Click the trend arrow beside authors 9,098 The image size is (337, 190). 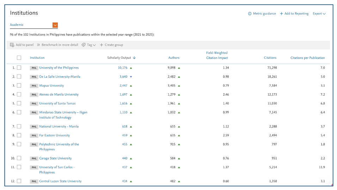tap(179, 68)
